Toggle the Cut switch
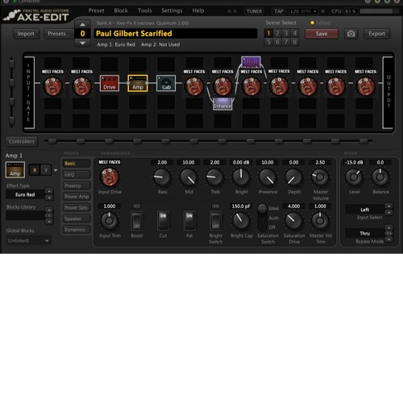This screenshot has height=403, width=403. pos(163,221)
